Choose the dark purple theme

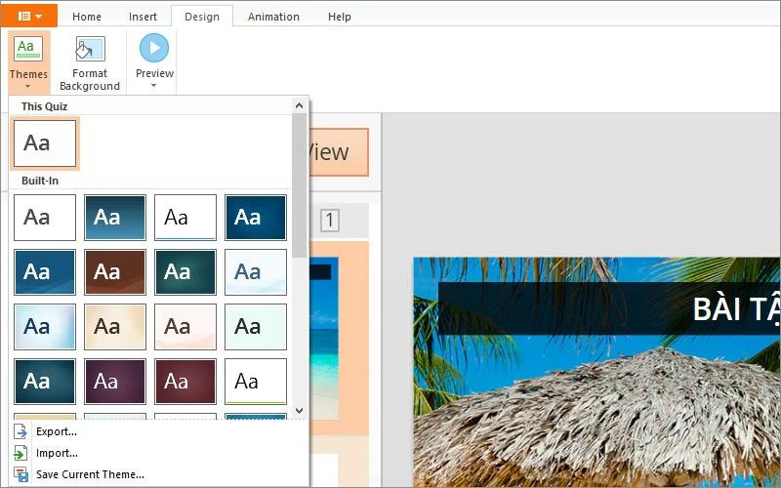coord(115,382)
